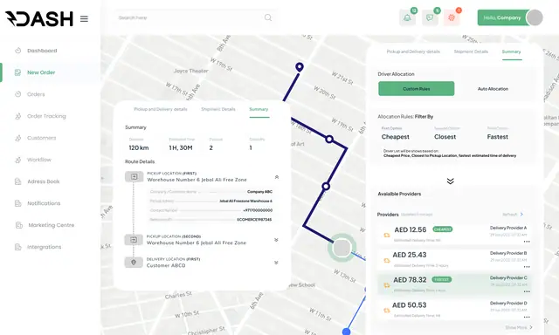Click the hamburger menu icon beside DASH
Screen dimensions: 559x335
click(84, 18)
